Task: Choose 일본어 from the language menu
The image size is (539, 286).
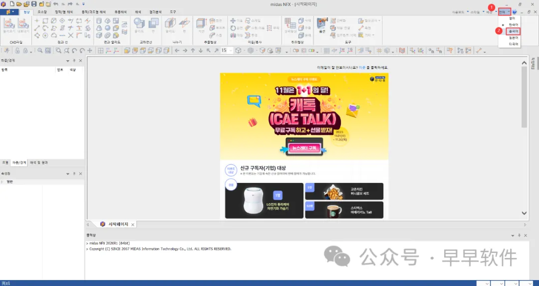Action: (513, 38)
